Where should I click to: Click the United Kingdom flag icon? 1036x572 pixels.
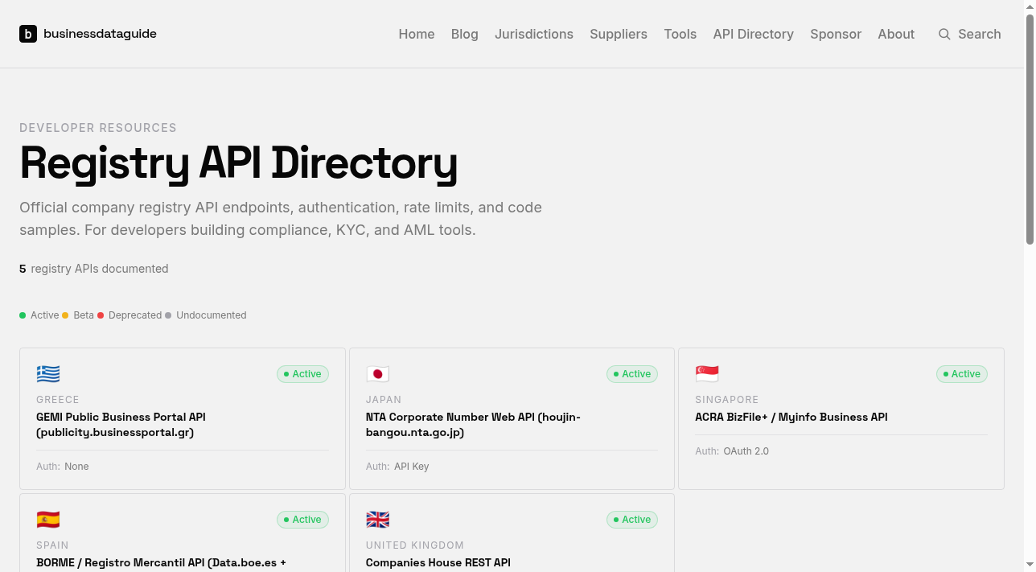pyautogui.click(x=378, y=520)
